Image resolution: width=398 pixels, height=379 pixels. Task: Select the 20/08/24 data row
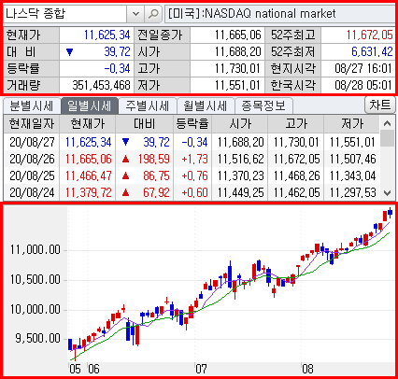pyautogui.click(x=192, y=192)
